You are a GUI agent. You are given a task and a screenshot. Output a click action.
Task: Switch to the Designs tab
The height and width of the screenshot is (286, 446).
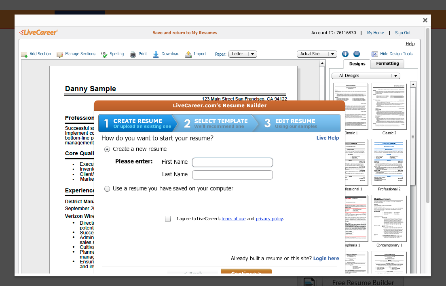pyautogui.click(x=357, y=64)
